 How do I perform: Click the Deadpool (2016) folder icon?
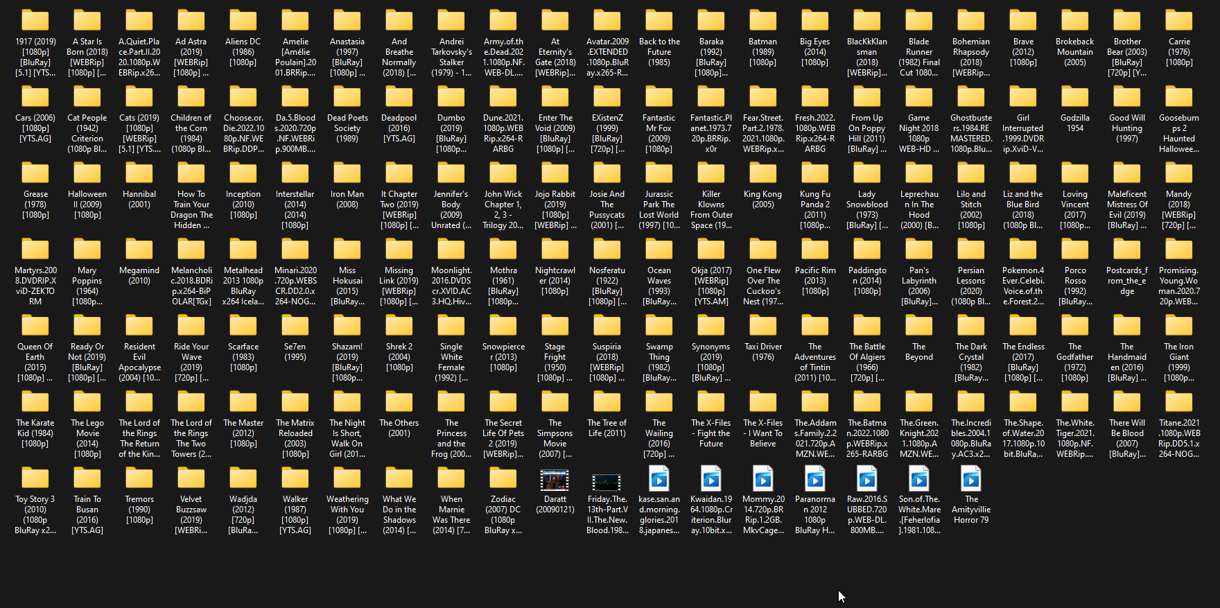click(399, 97)
